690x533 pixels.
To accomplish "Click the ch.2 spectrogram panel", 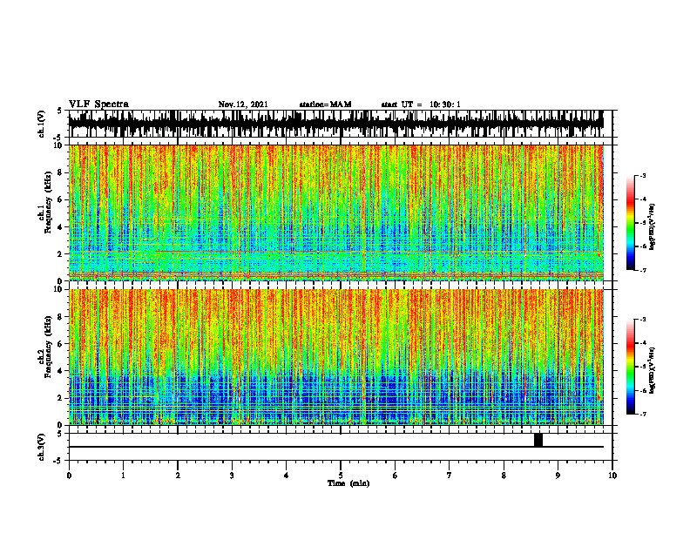I will (x=341, y=357).
